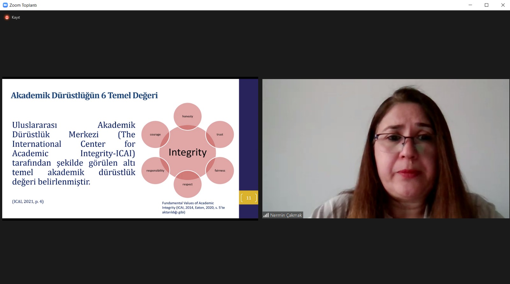The height and width of the screenshot is (284, 510).
Task: Click the participant name label on video
Action: [286, 215]
